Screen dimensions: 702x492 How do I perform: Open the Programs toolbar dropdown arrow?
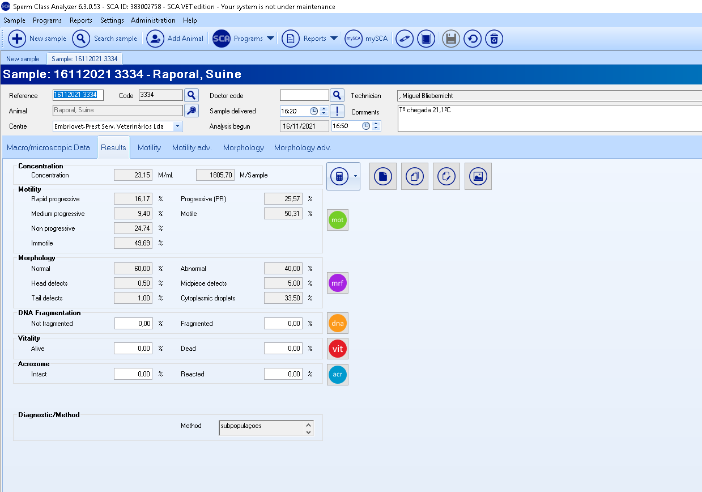tap(270, 39)
